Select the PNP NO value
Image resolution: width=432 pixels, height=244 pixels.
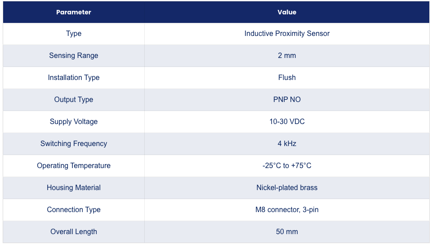(x=287, y=100)
